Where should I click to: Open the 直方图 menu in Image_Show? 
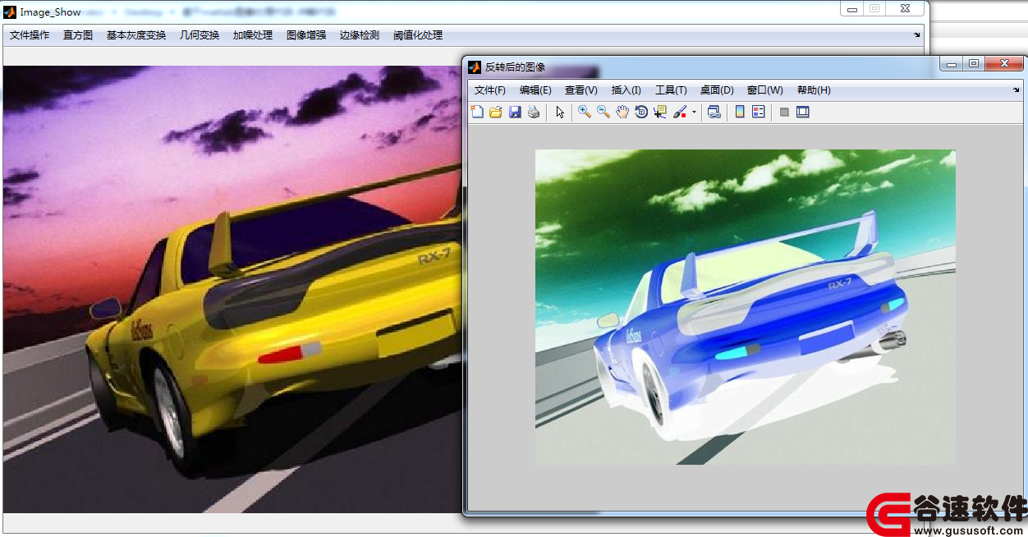point(78,35)
